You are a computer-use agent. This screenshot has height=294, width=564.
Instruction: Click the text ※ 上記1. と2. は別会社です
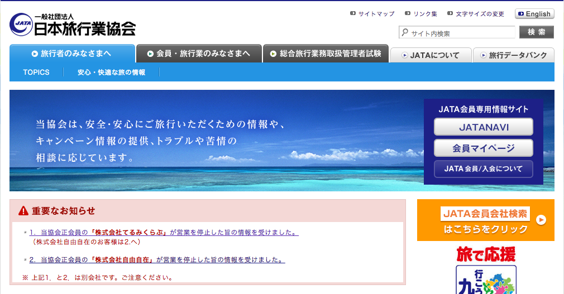98,277
